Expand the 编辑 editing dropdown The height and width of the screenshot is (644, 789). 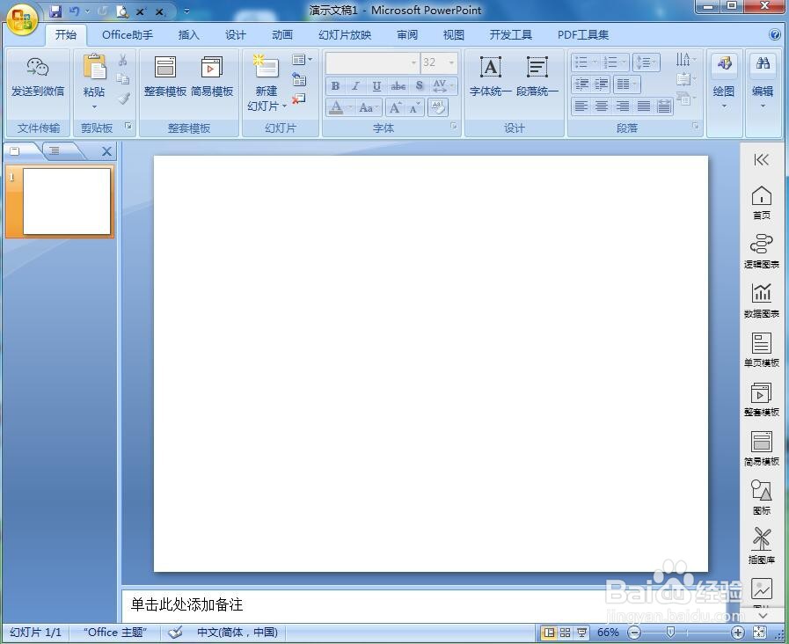763,106
